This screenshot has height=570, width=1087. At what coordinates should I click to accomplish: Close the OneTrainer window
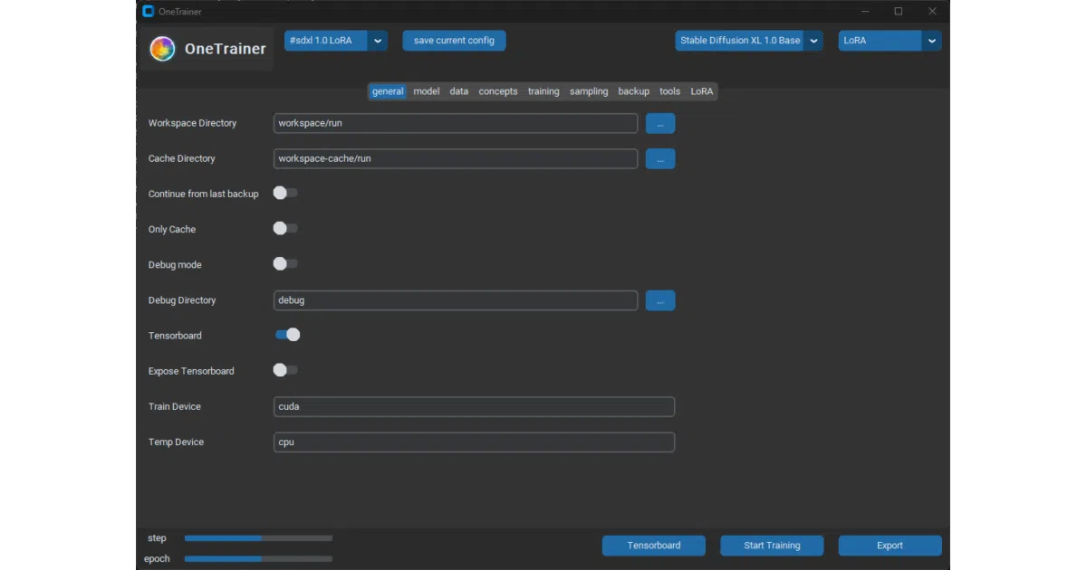932,12
